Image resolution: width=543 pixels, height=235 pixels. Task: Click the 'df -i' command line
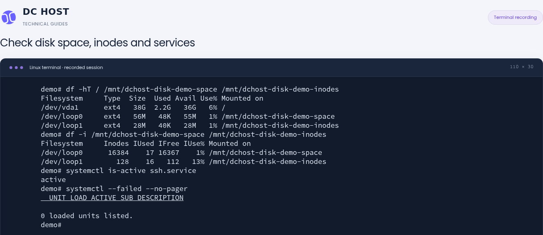[183, 134]
